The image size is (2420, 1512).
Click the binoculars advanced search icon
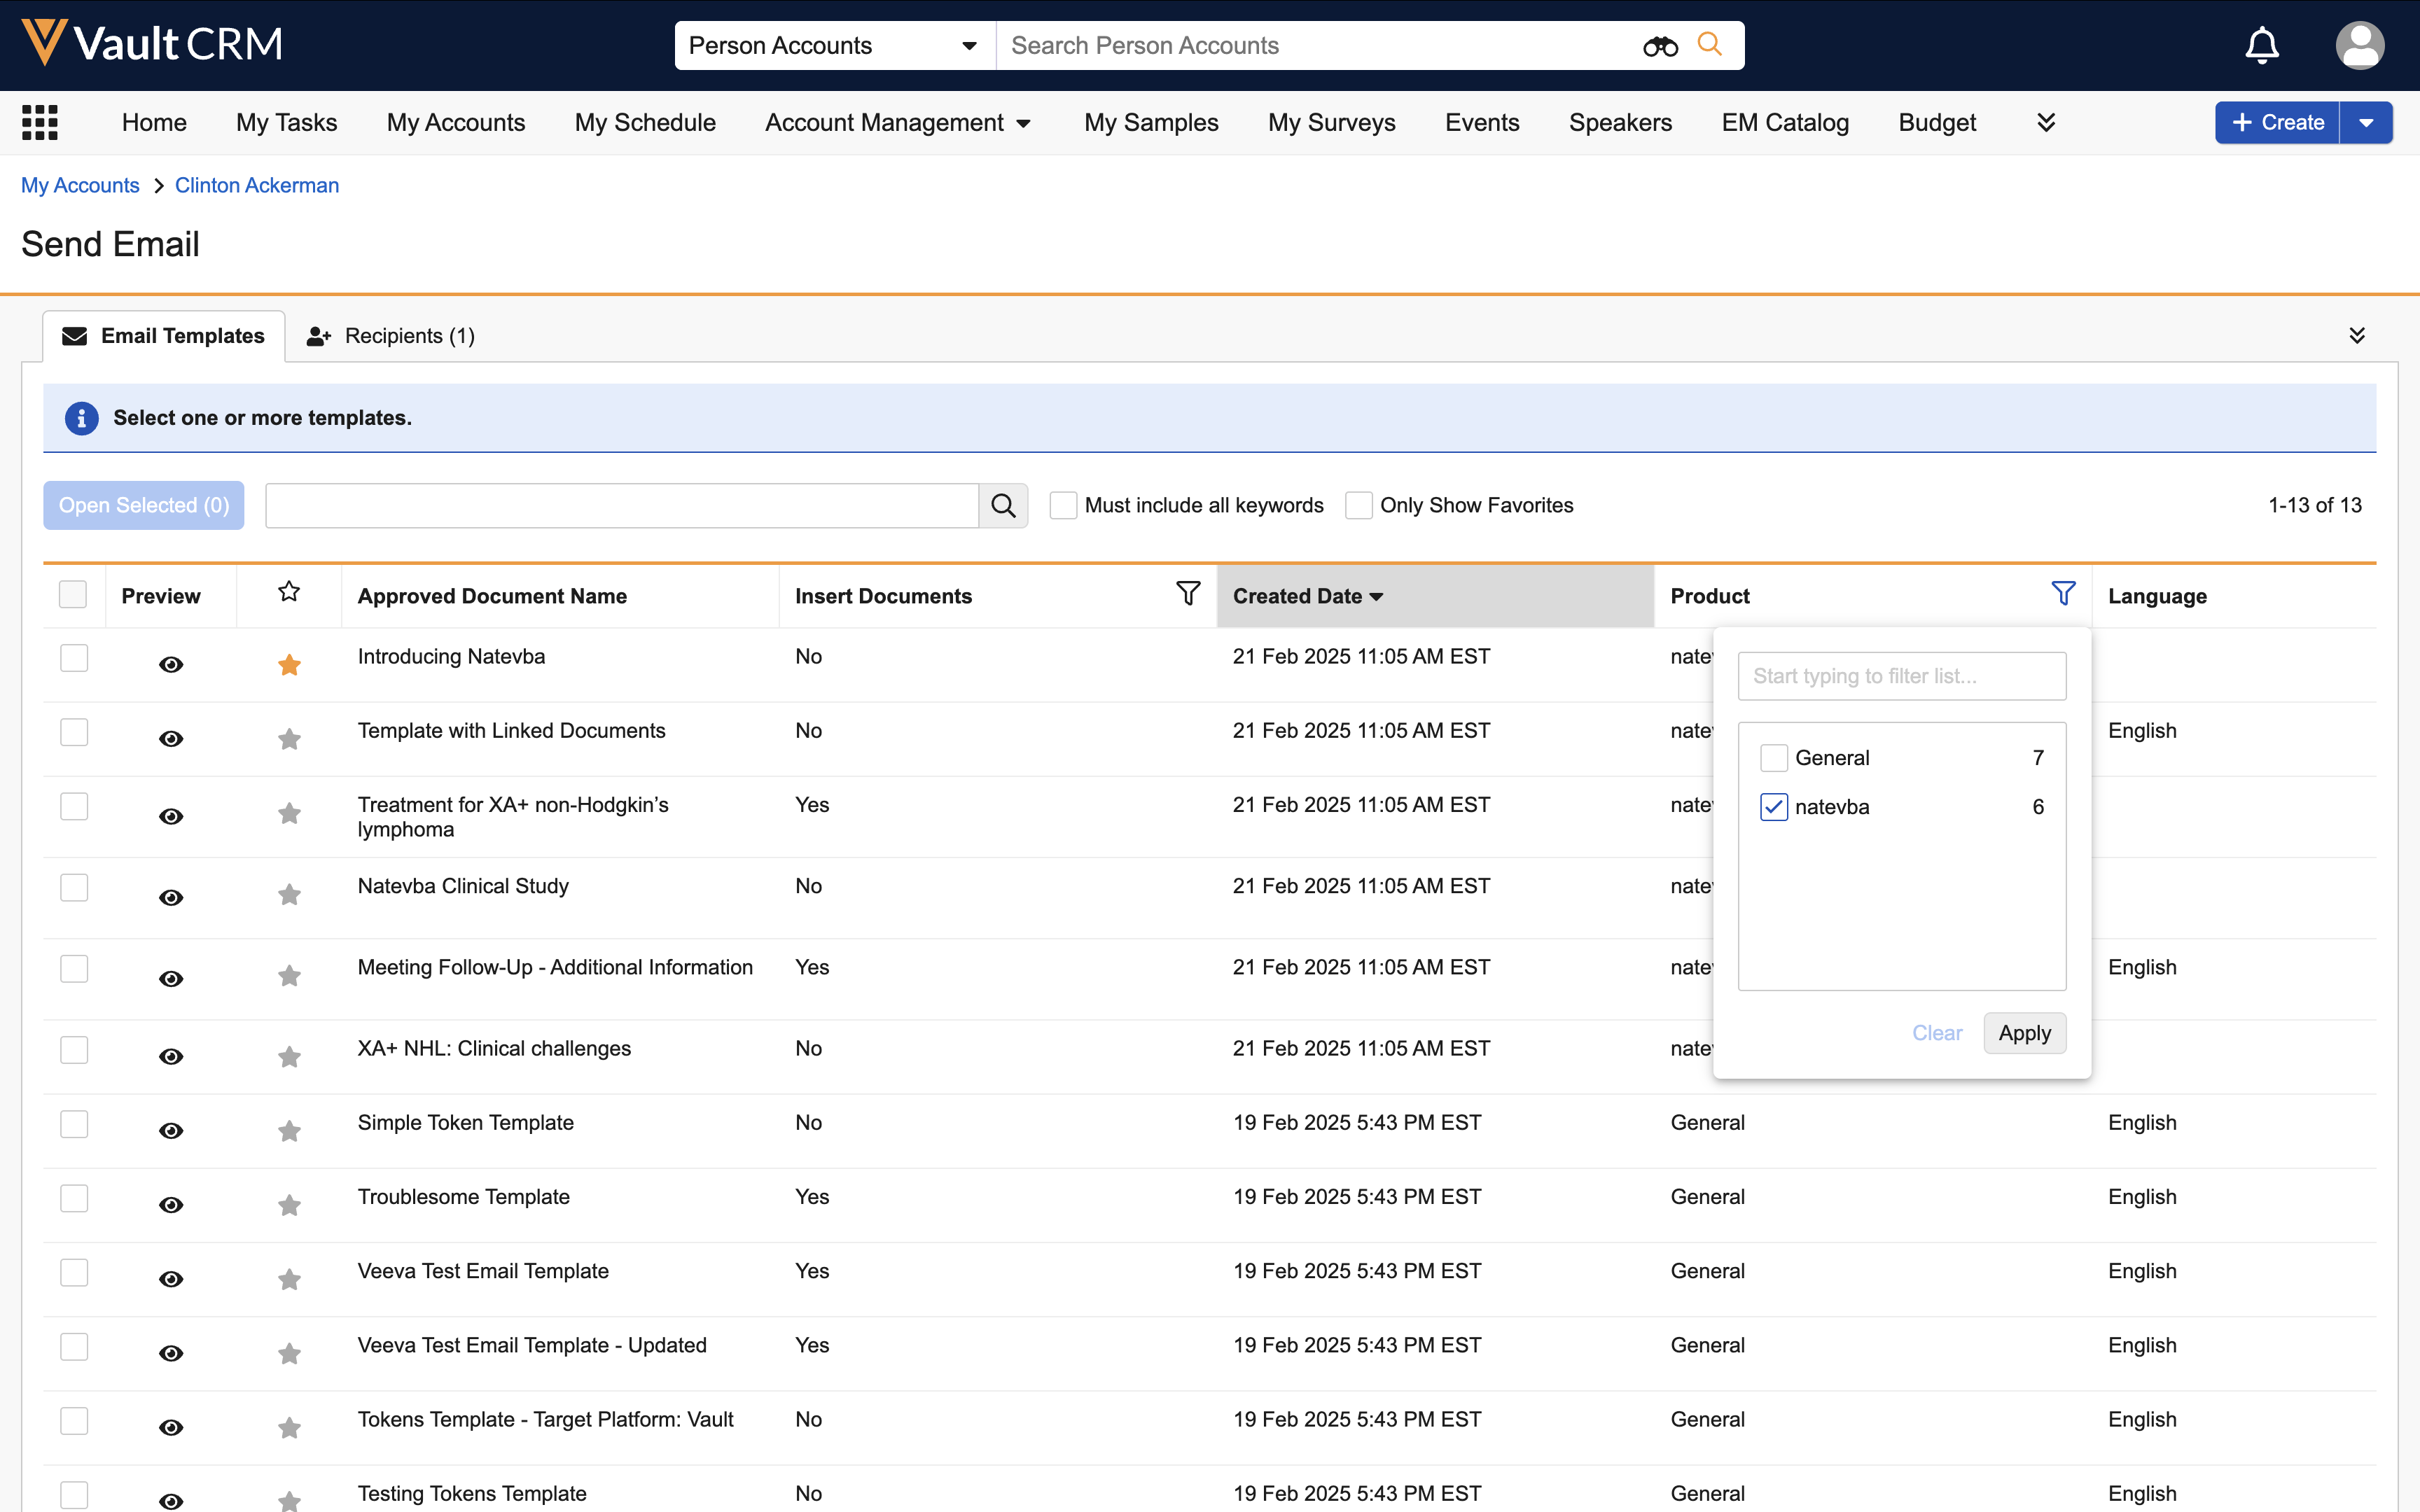coord(1660,46)
